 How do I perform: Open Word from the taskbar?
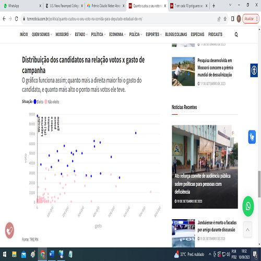pyautogui.click(x=52, y=254)
